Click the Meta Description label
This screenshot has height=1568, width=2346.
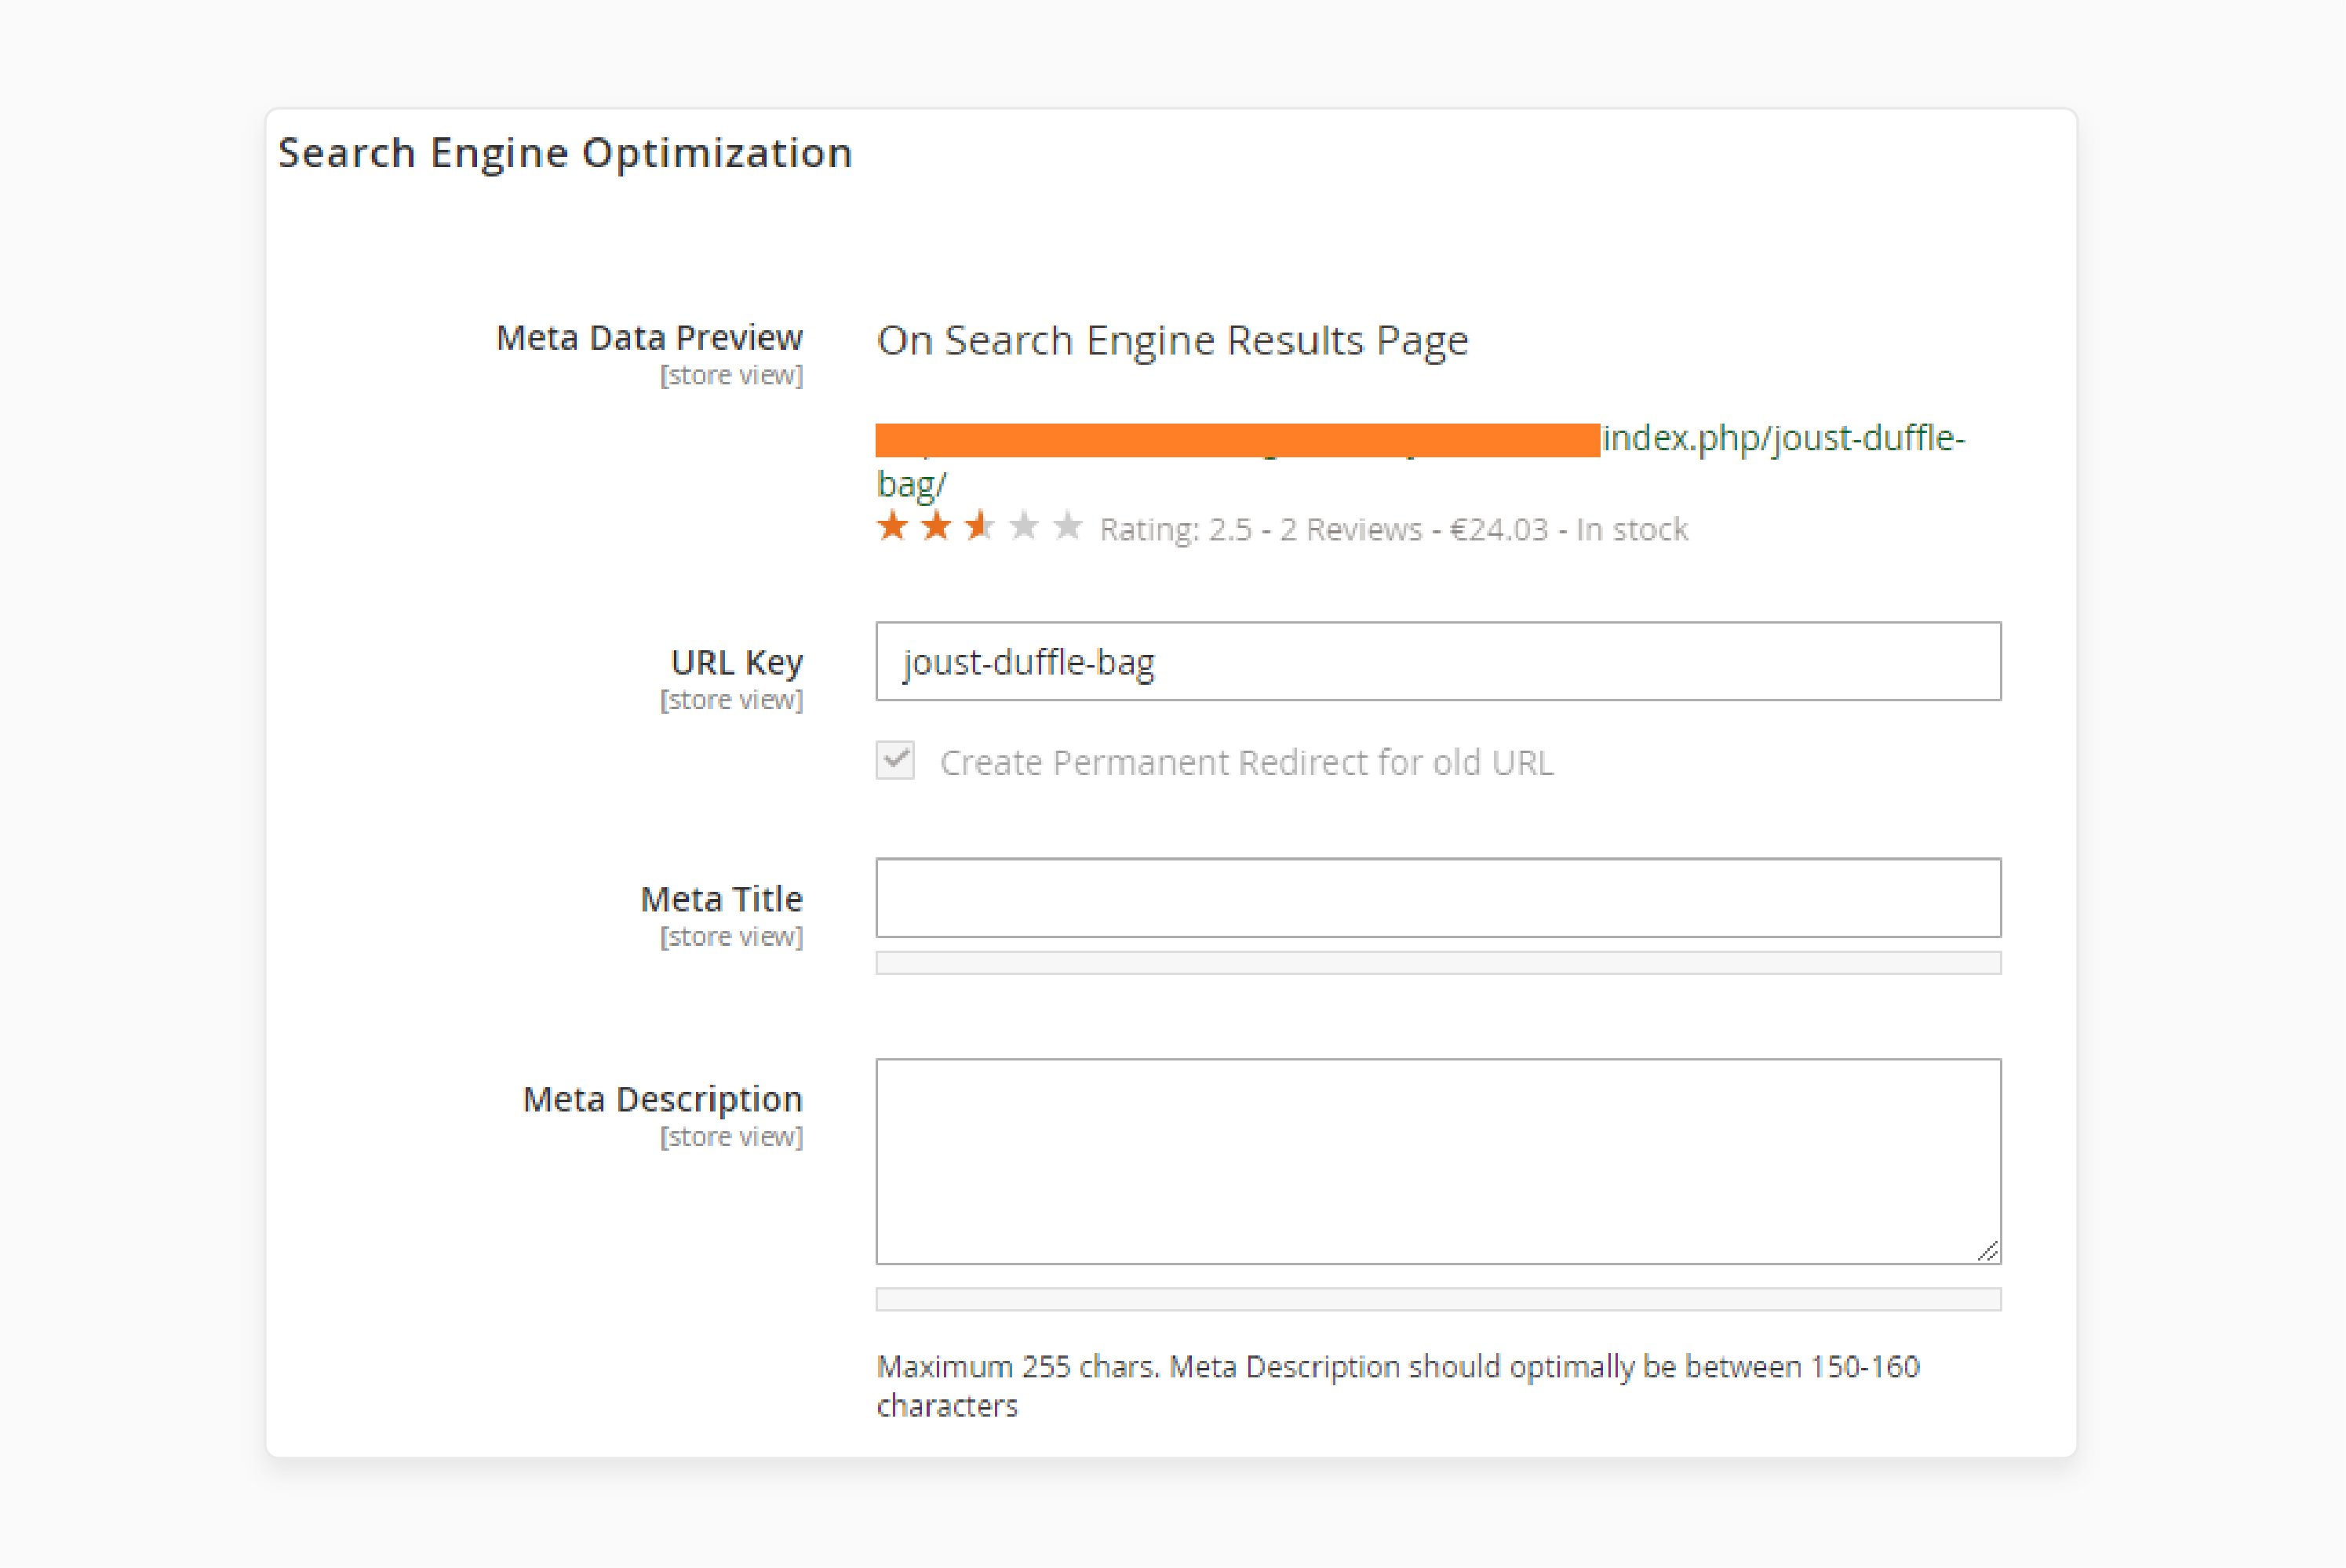[663, 1099]
